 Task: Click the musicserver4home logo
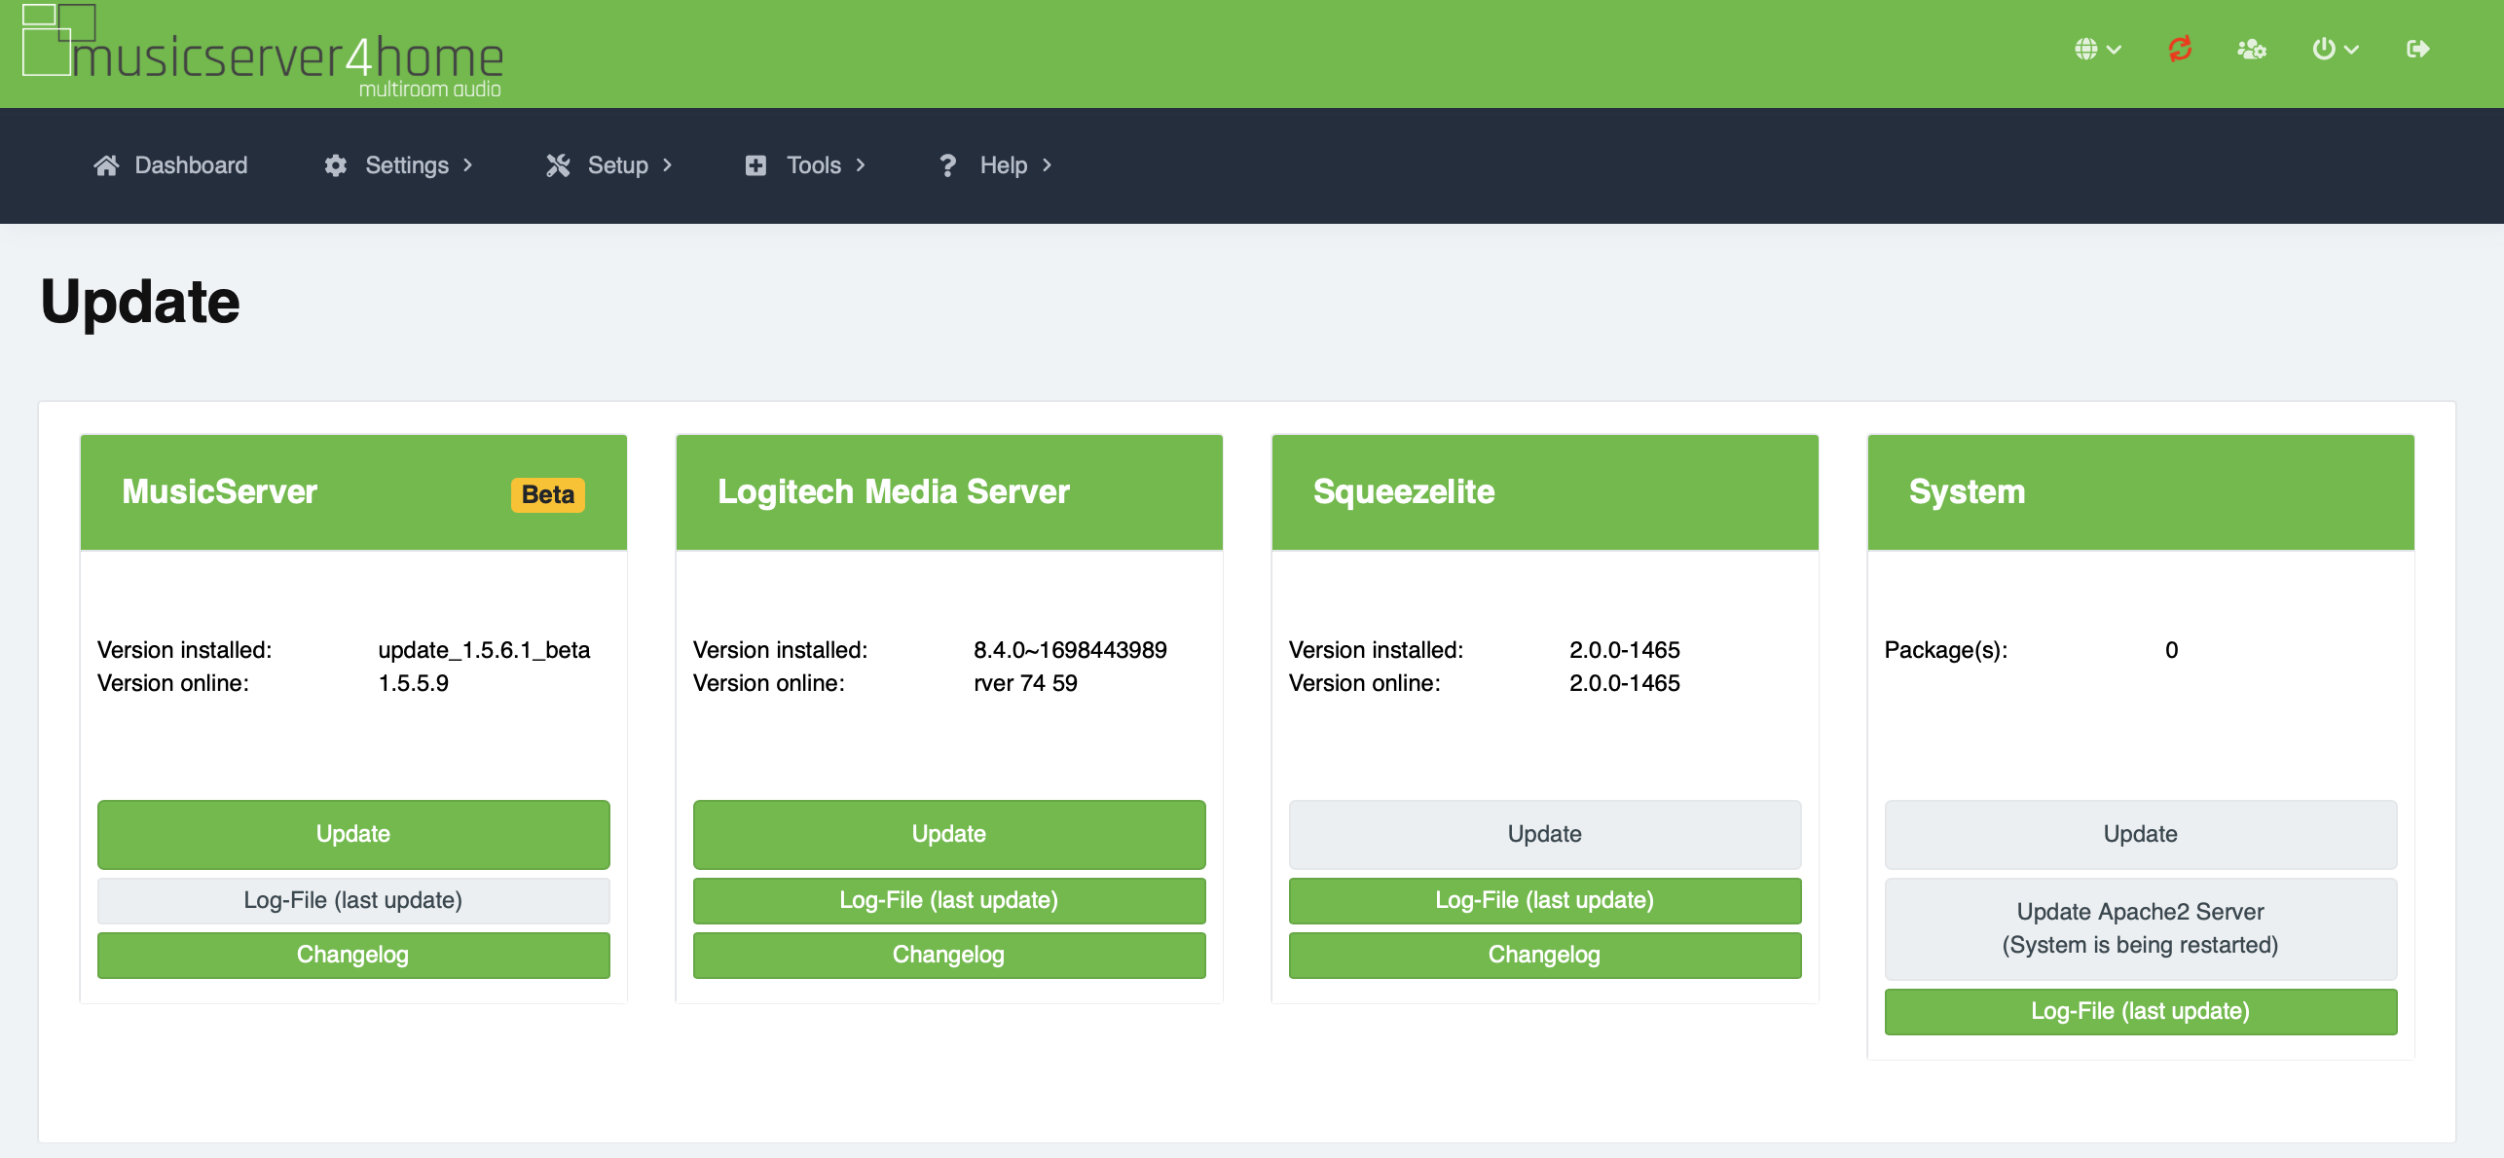click(263, 54)
